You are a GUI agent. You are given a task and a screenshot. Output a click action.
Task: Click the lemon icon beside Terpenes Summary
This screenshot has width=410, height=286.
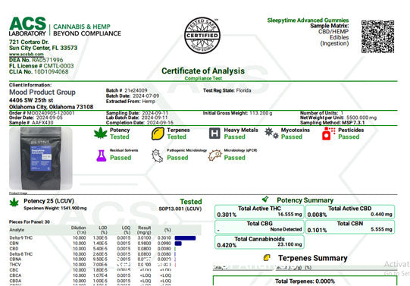coord(267,257)
